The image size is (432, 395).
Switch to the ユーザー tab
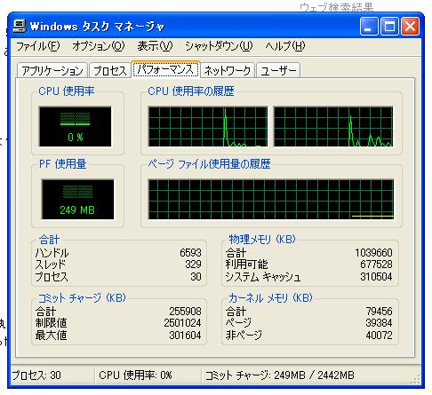point(278,70)
